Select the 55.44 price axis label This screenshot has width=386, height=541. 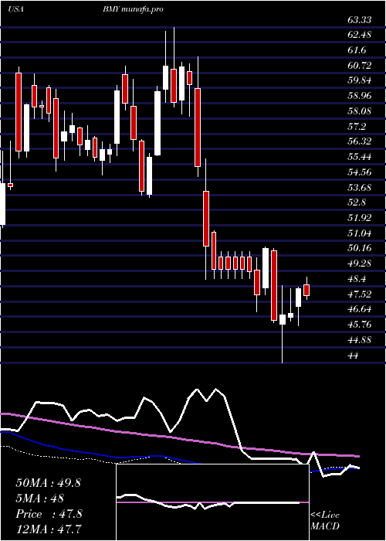click(x=360, y=157)
